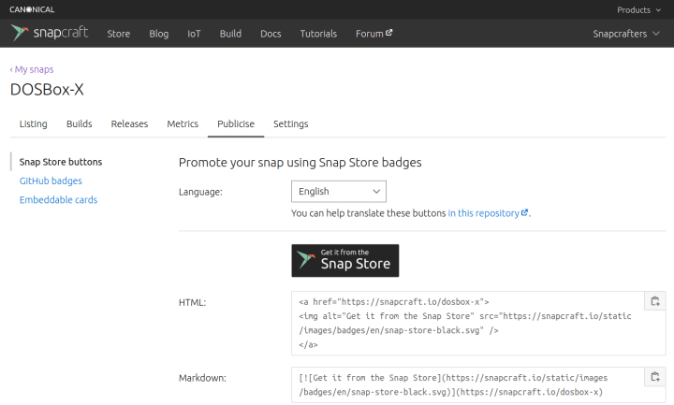
Task: Go back to My snaps
Action: (x=32, y=69)
